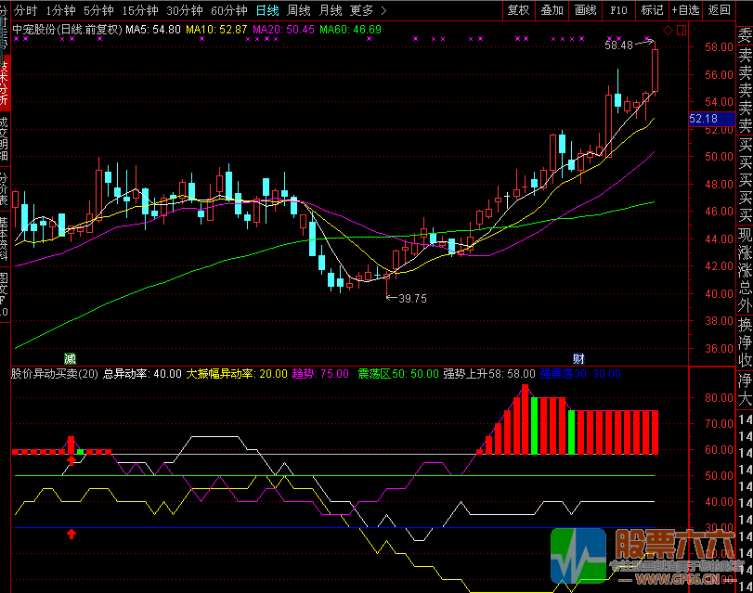
Task: Click the 复权 button
Action: [519, 10]
